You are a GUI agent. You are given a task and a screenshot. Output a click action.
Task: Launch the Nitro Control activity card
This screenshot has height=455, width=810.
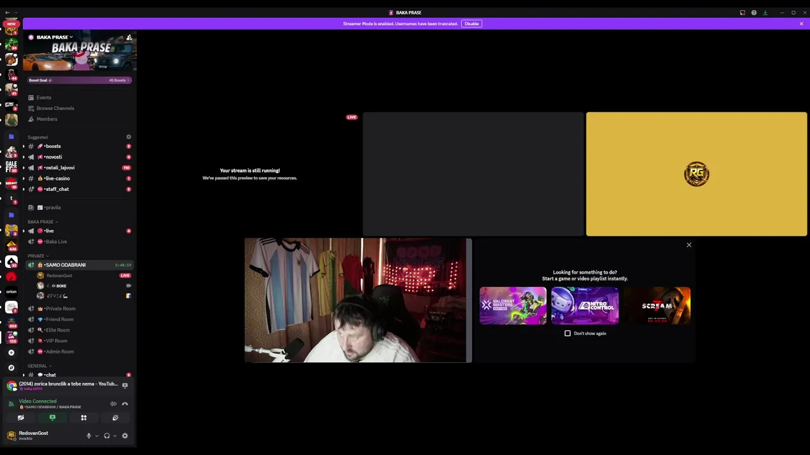tap(585, 306)
